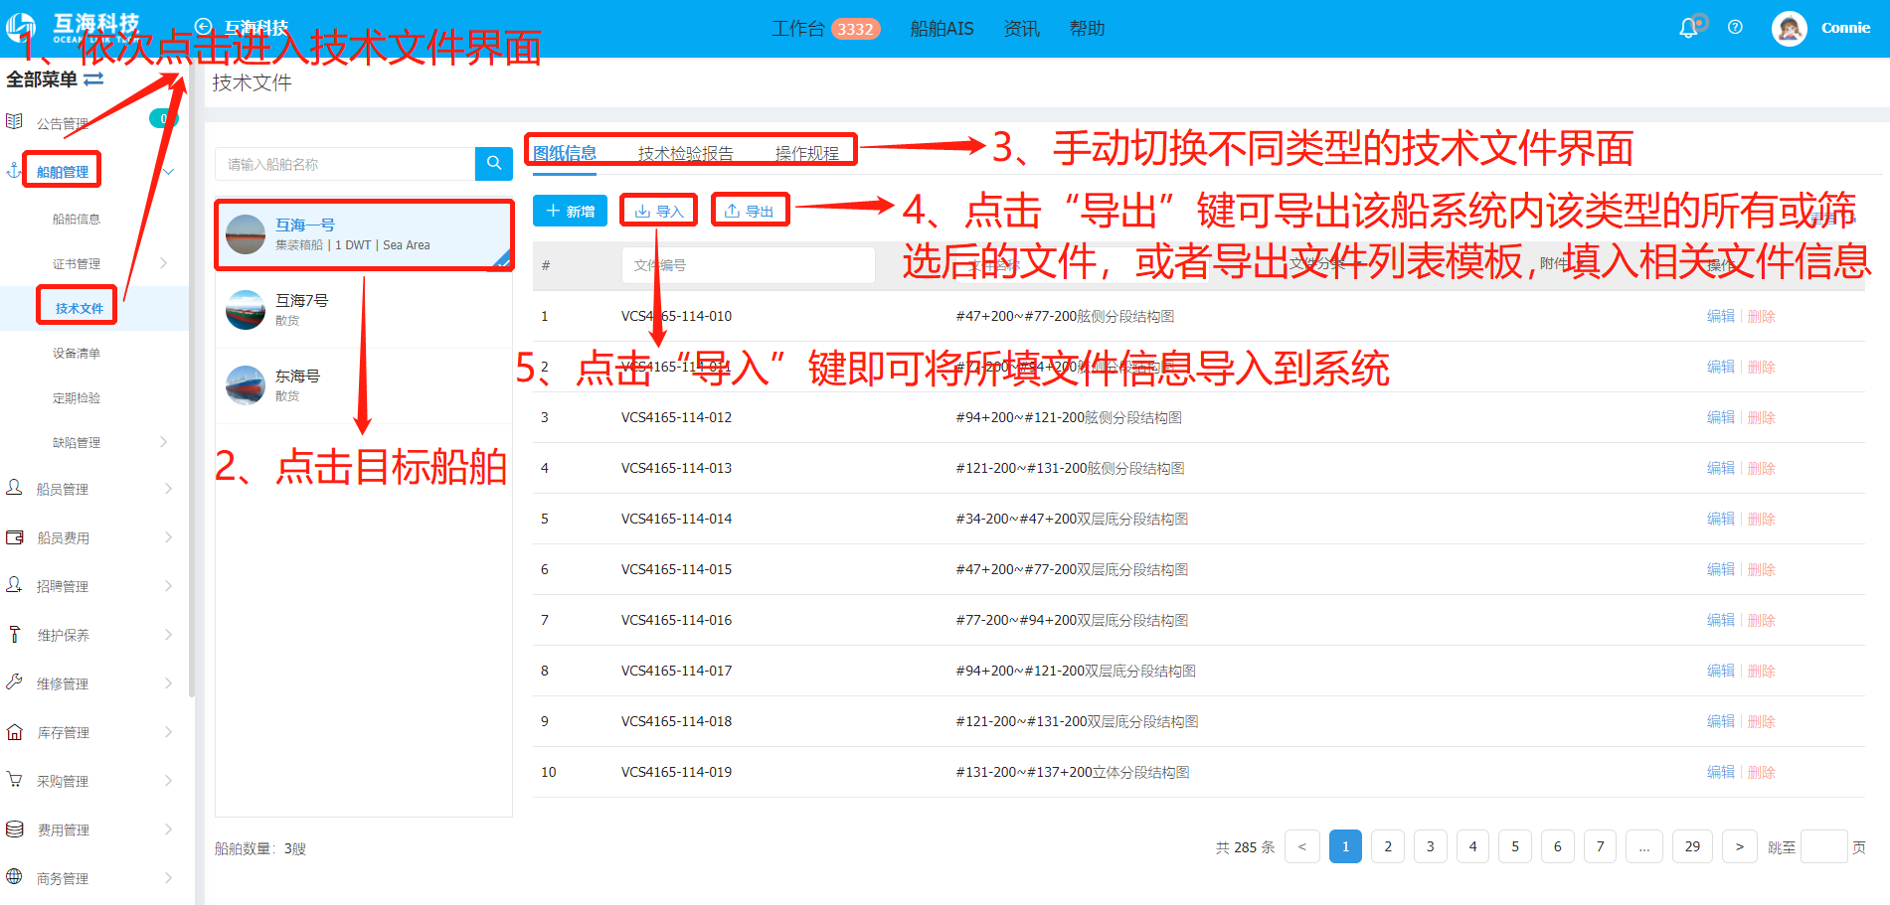The image size is (1890, 905).
Task: Click the 互海科技 logo in the header
Action: (x=72, y=27)
